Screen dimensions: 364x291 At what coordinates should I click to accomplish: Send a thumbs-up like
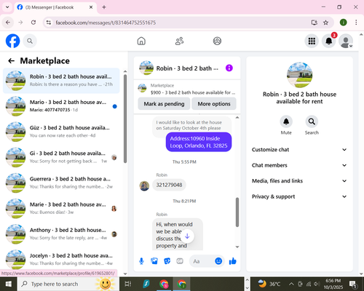click(x=233, y=261)
